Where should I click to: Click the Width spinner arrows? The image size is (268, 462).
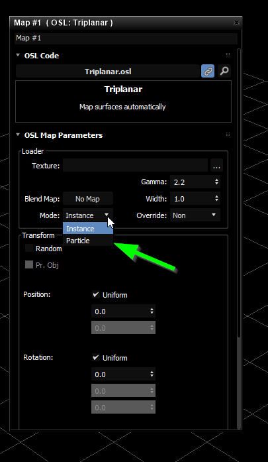(216, 199)
